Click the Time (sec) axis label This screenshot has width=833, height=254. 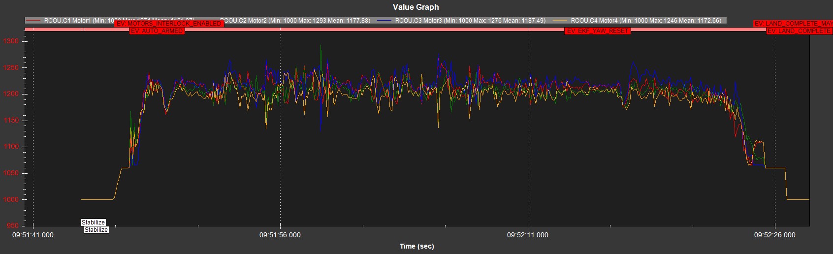pos(416,246)
